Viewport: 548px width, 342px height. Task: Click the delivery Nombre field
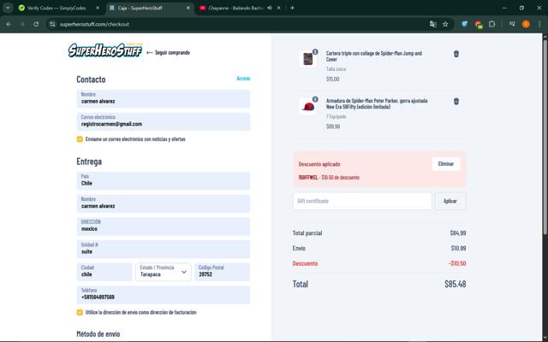(164, 203)
